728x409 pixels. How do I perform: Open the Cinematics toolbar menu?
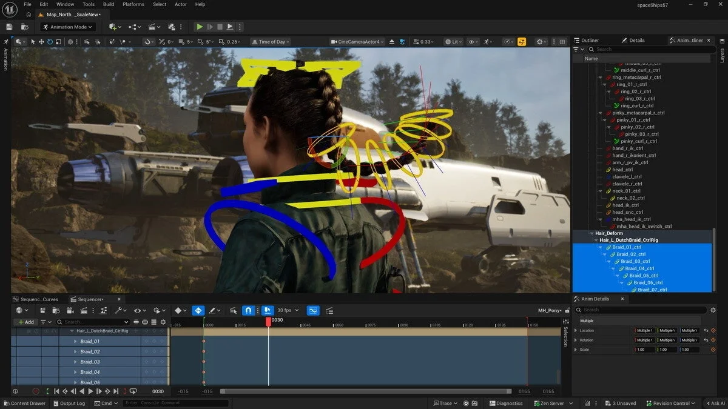point(152,27)
